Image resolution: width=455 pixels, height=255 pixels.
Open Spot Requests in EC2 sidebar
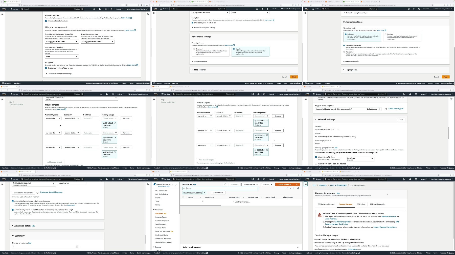point(161,224)
